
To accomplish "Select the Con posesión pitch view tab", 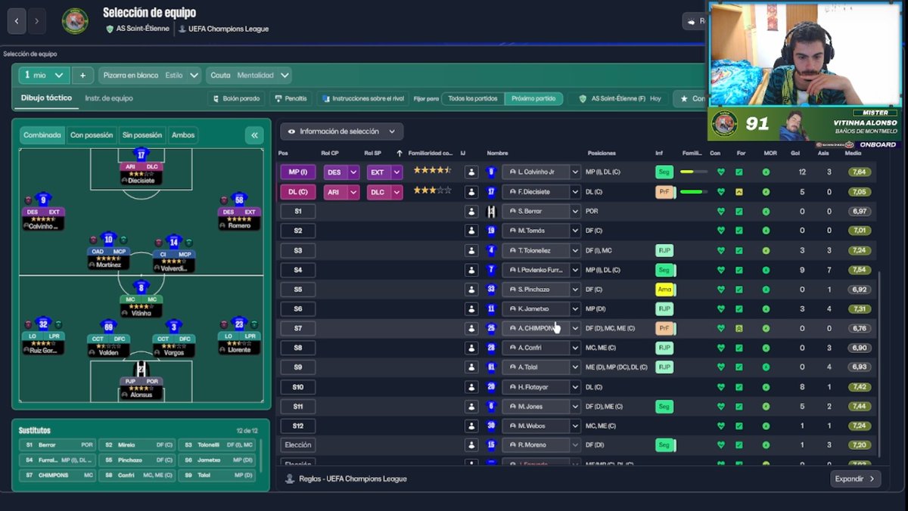I will (92, 135).
